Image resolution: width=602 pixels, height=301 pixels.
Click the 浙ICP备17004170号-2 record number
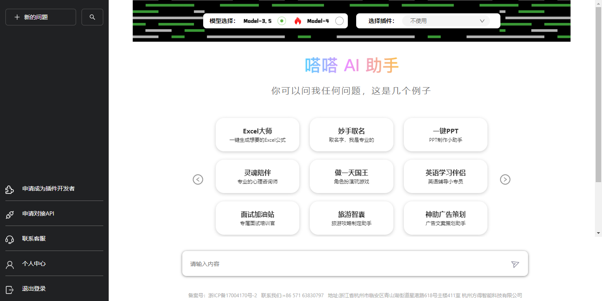(233, 296)
